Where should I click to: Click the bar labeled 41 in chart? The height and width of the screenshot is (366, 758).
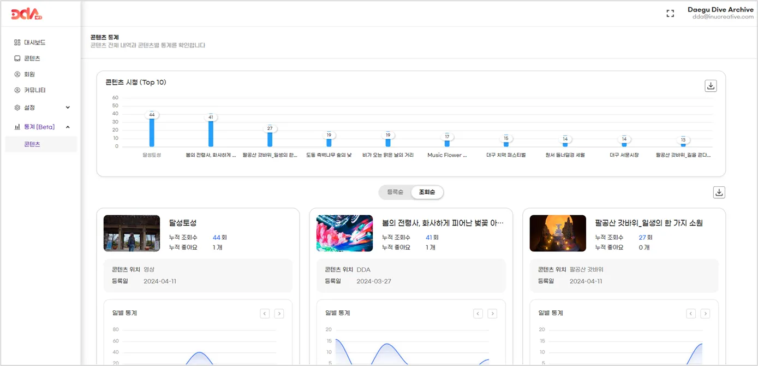(x=211, y=133)
